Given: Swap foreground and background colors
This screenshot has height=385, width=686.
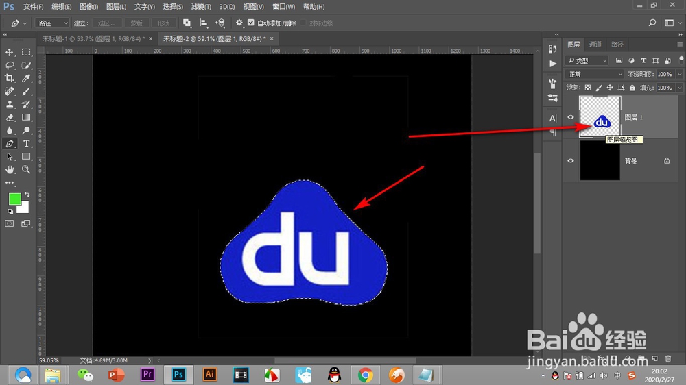Looking at the screenshot, I should tap(27, 195).
